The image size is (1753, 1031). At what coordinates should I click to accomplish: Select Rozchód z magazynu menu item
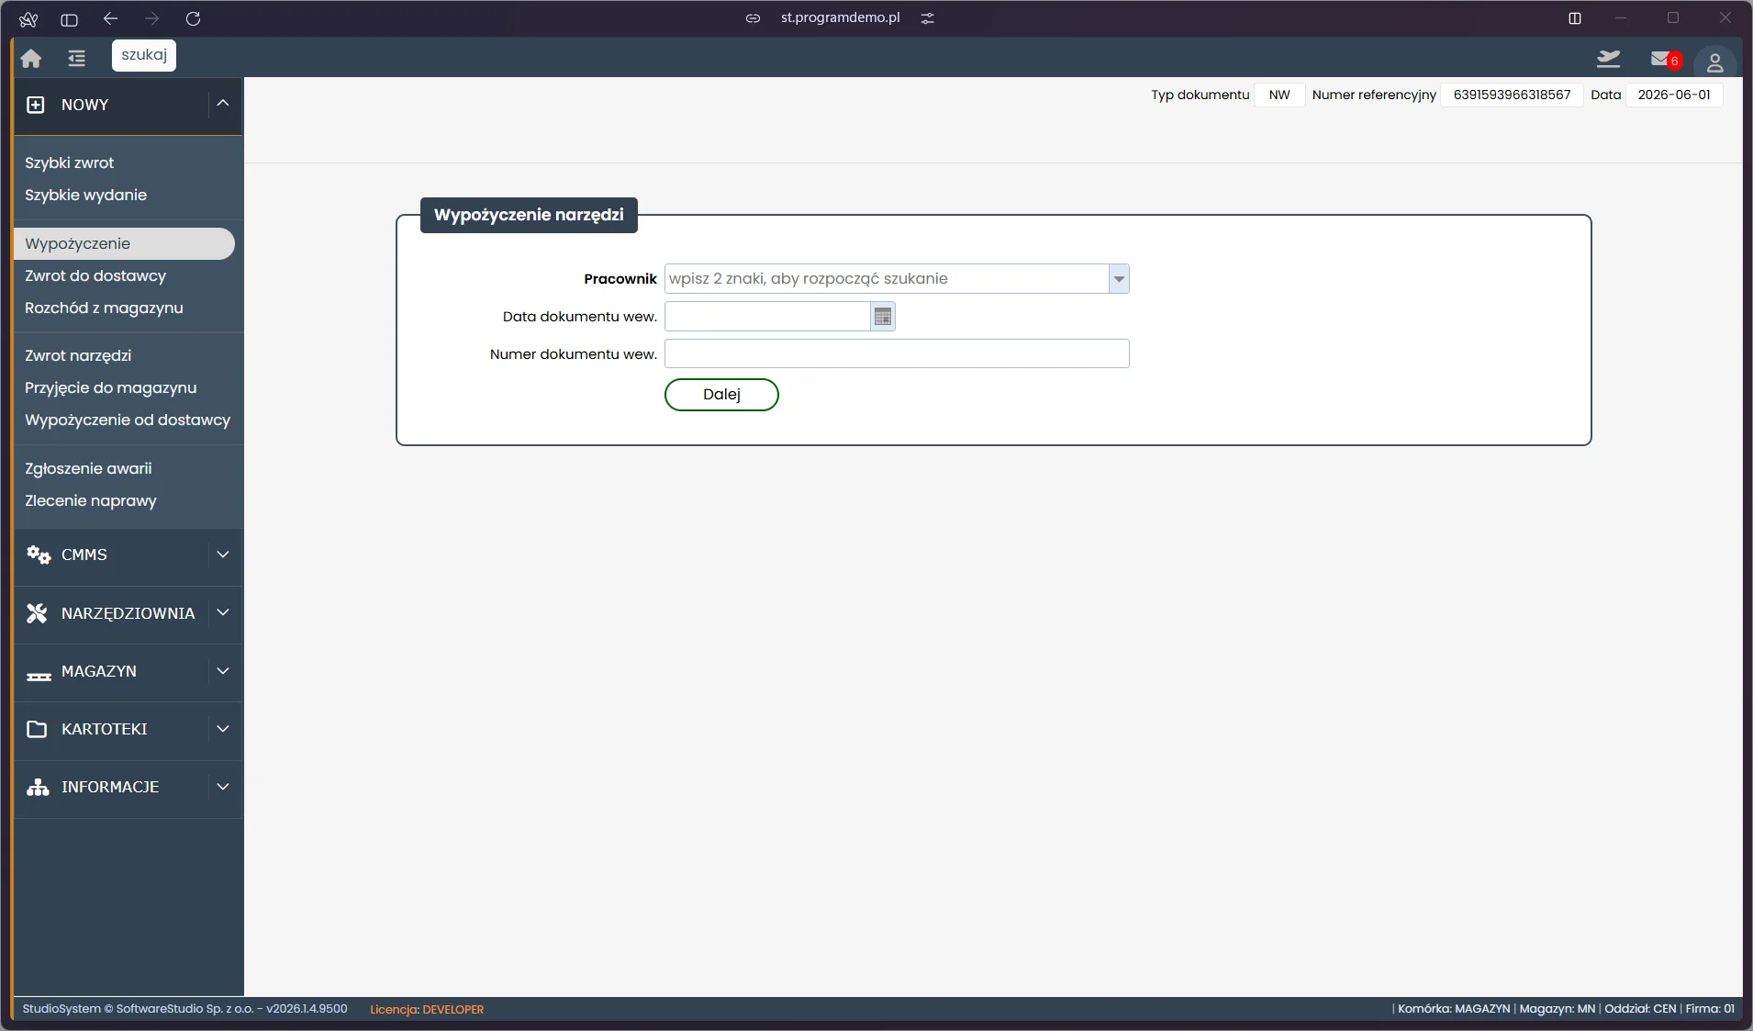105,308
